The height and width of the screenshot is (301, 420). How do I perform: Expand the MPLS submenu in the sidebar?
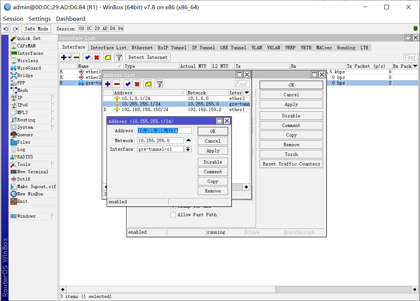[33, 113]
